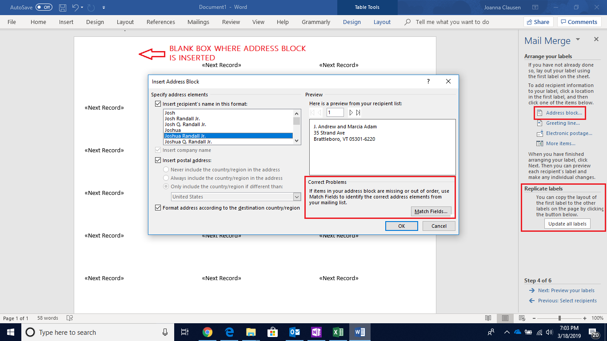Click the Address block link
This screenshot has height=341, width=607.
click(x=564, y=113)
